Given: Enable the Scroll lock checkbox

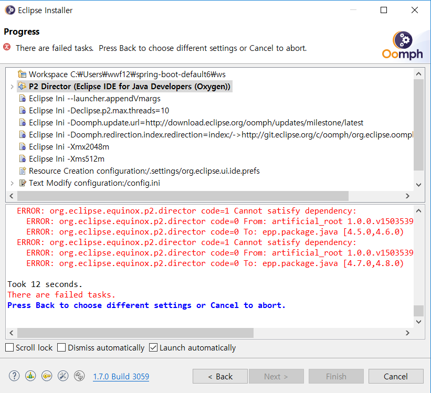Looking at the screenshot, I should pos(9,348).
